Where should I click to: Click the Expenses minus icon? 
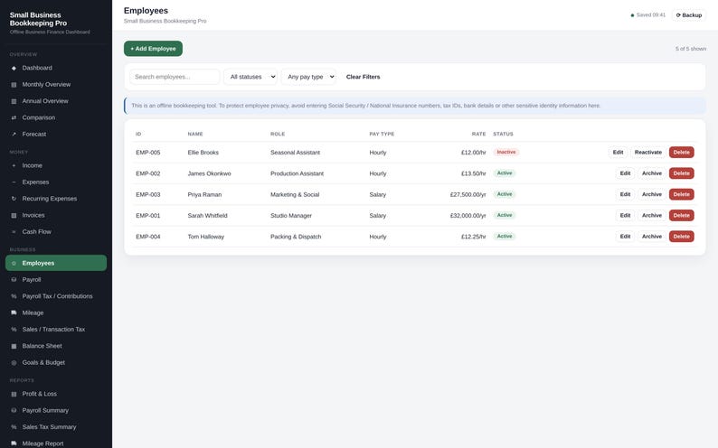(14, 182)
